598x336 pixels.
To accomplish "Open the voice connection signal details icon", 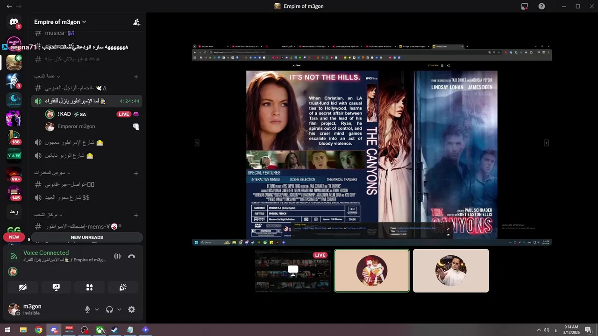I will [14, 256].
